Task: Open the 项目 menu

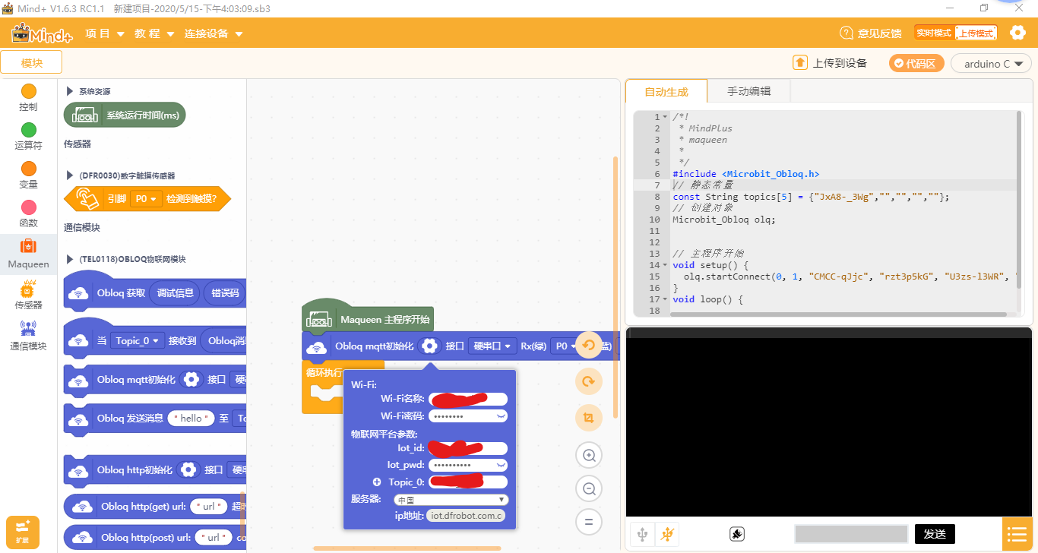Action: coord(104,33)
